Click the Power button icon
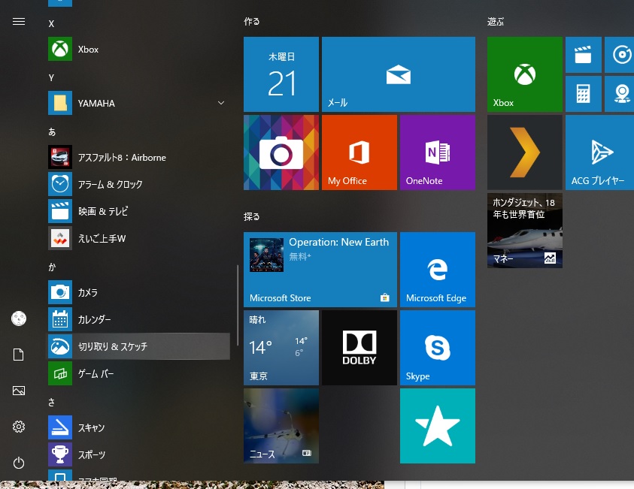Viewport: 634px width, 489px height. [19, 463]
